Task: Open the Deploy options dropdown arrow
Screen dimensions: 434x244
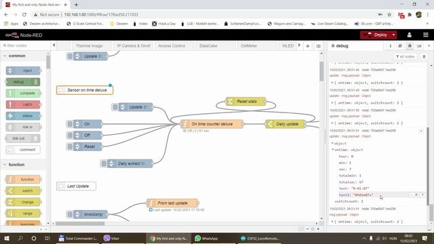Action: point(393,35)
